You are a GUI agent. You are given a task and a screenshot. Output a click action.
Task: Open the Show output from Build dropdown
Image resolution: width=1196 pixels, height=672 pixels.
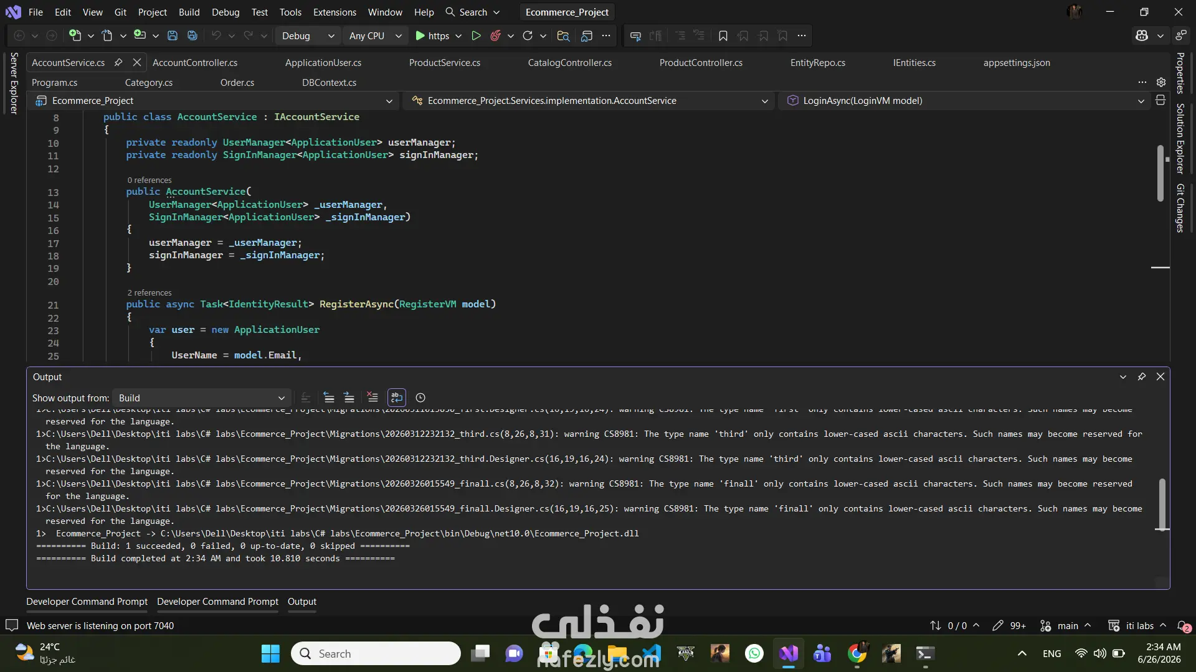pyautogui.click(x=201, y=398)
